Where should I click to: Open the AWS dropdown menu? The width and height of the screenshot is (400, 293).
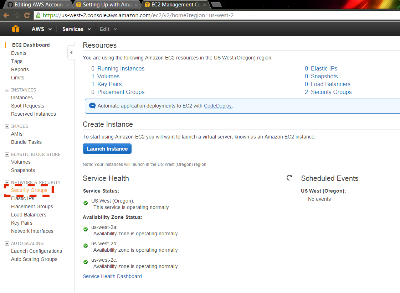(42, 29)
